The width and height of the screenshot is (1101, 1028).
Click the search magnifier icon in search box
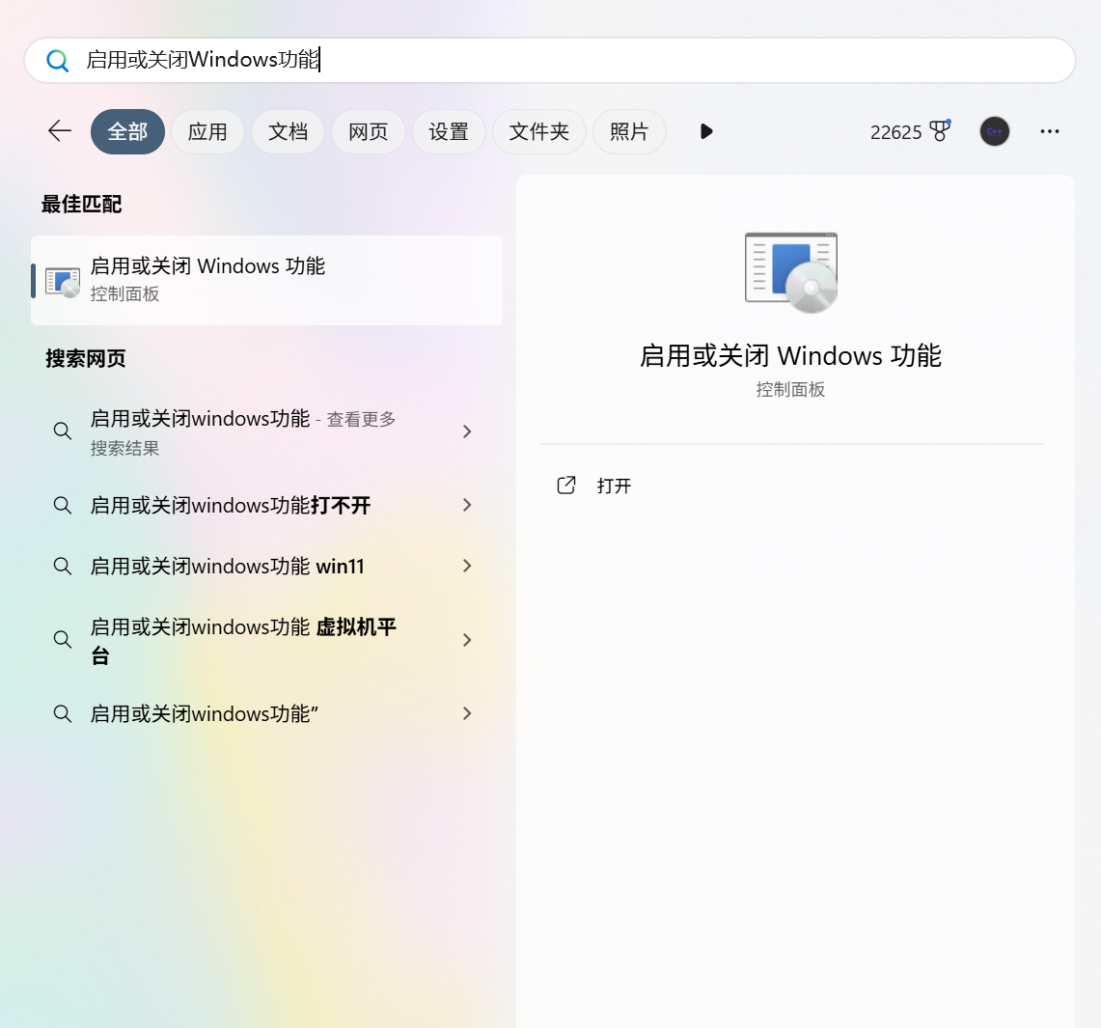coord(58,61)
